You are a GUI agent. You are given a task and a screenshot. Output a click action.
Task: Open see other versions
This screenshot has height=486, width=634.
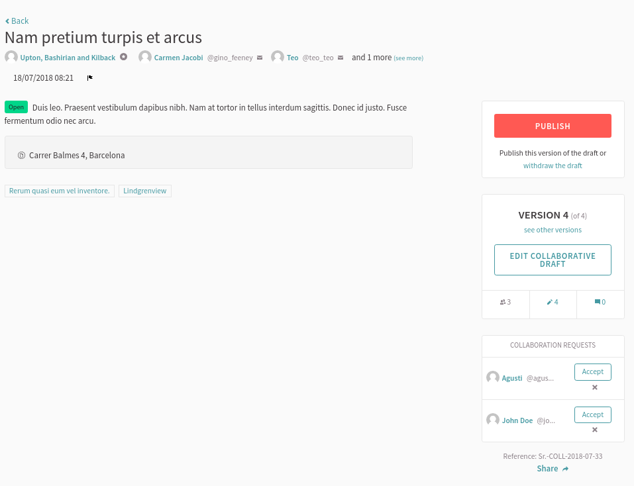point(553,229)
